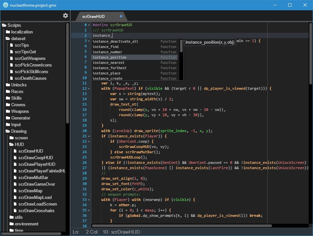Open the scrDrawLoadScreen script
This screenshot has width=313, height=236.
tap(35, 204)
